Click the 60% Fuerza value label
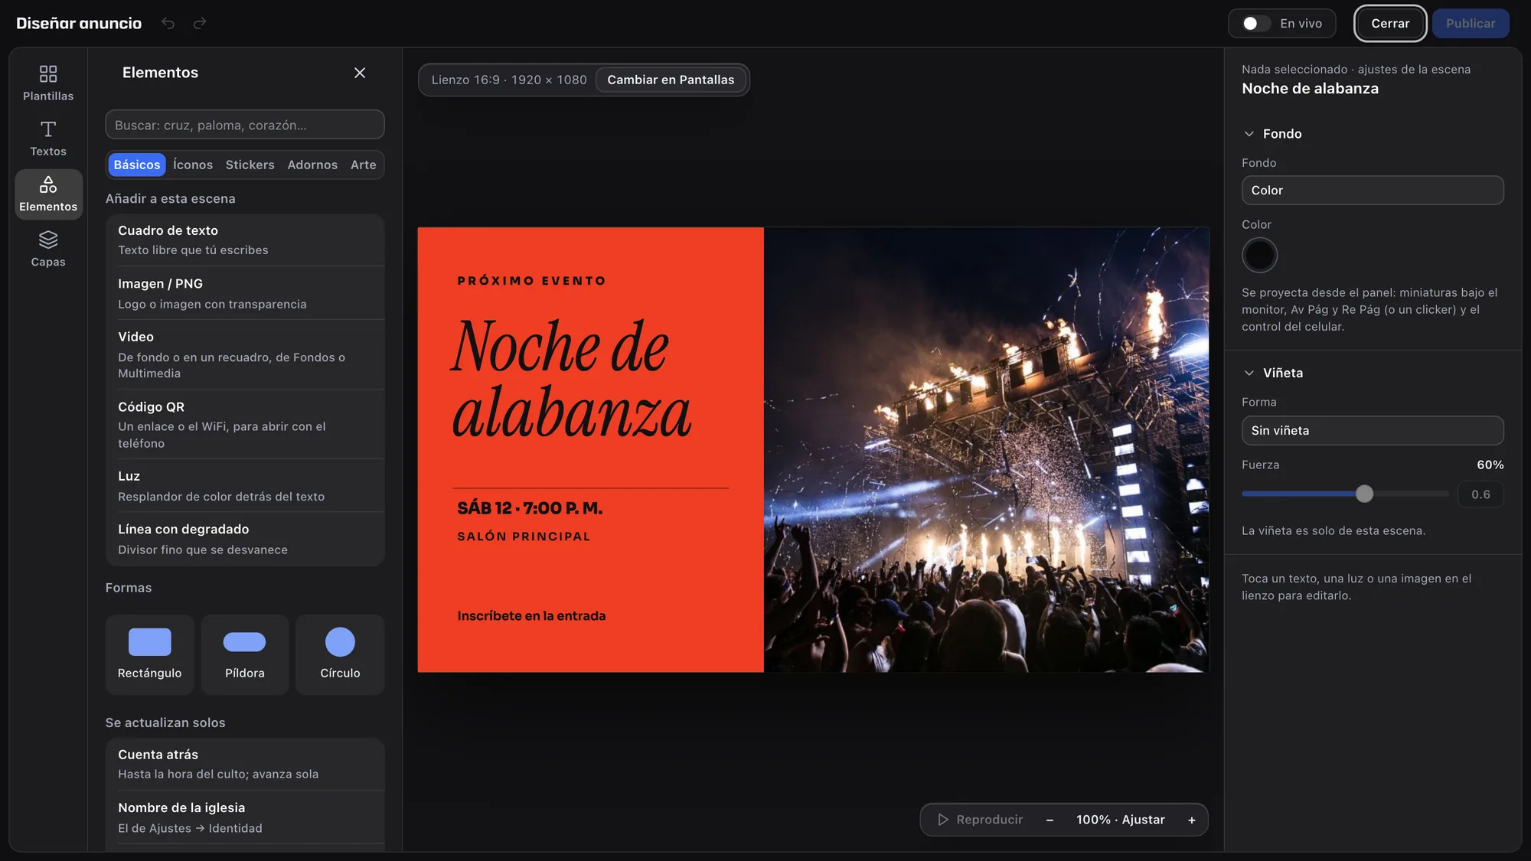Image resolution: width=1531 pixels, height=861 pixels. 1490,465
